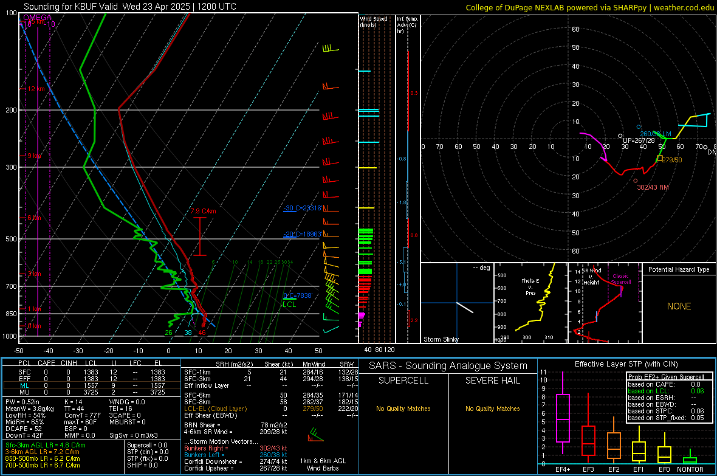Click the 'CINH' column header

tap(69, 363)
